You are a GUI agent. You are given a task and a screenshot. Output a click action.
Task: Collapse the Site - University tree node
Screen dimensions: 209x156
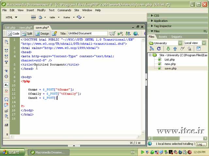pyautogui.click(x=150, y=55)
